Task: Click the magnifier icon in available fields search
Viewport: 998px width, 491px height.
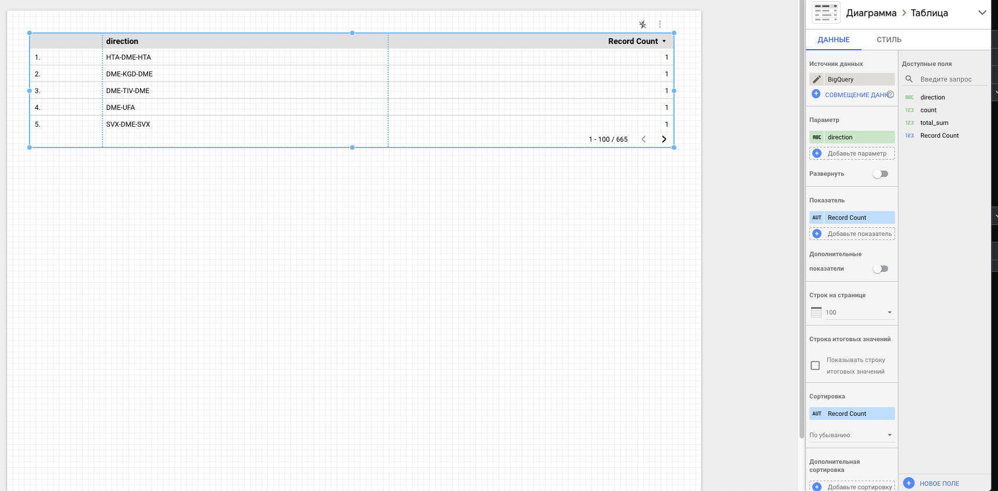Action: (x=909, y=79)
